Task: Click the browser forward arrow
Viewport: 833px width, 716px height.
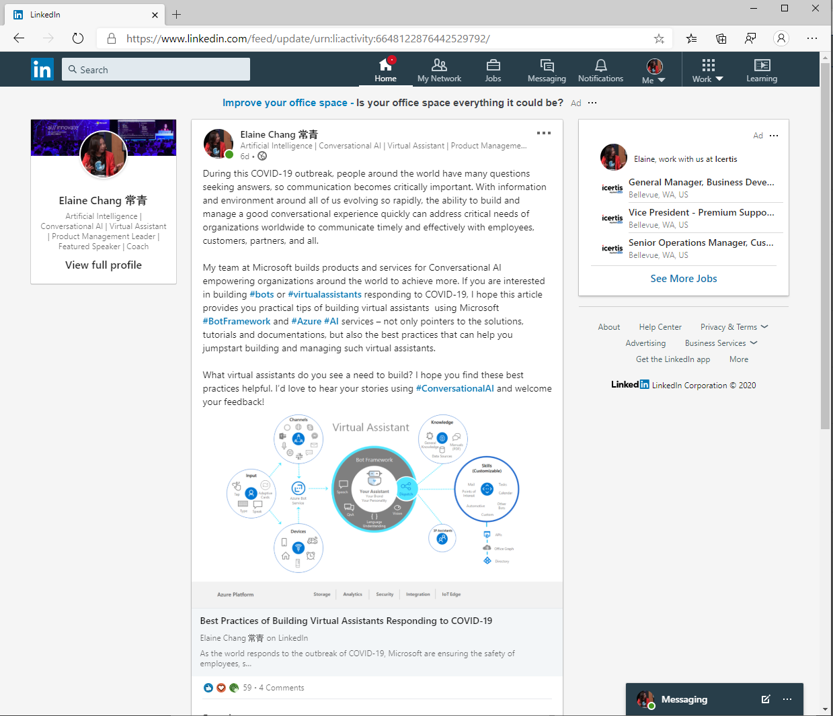Action: tap(48, 38)
